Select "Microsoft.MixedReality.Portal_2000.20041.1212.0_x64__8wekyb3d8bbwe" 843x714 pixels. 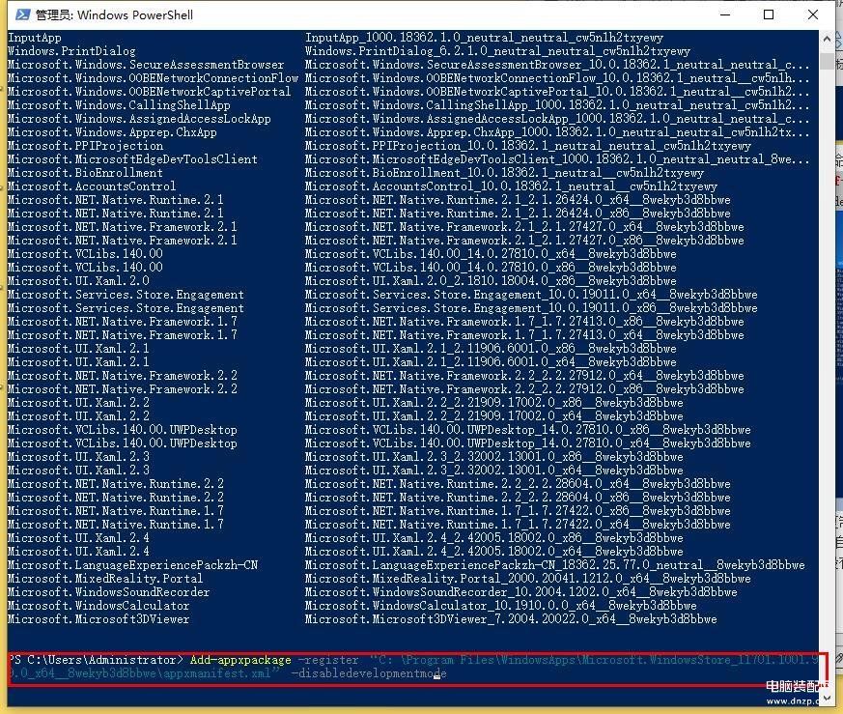tap(528, 579)
